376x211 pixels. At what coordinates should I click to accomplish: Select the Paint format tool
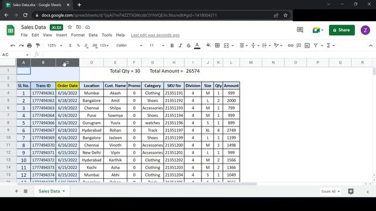pyautogui.click(x=38, y=46)
